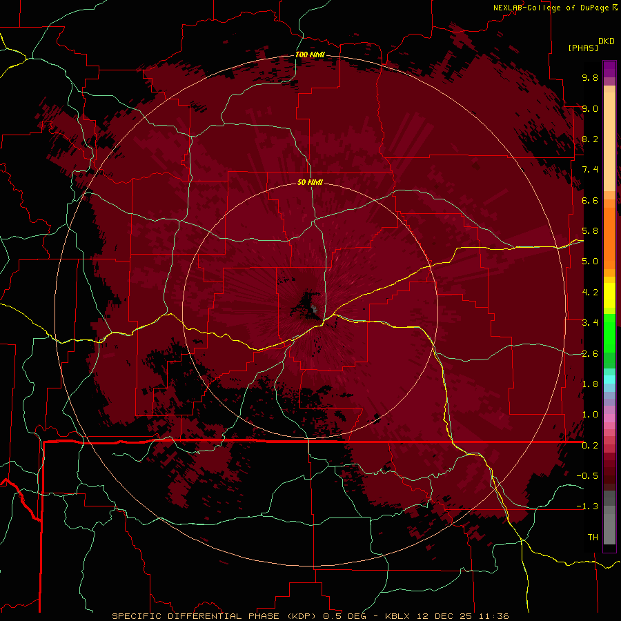
Task: Pick the purple swatch at the color bar top
Action: click(609, 69)
